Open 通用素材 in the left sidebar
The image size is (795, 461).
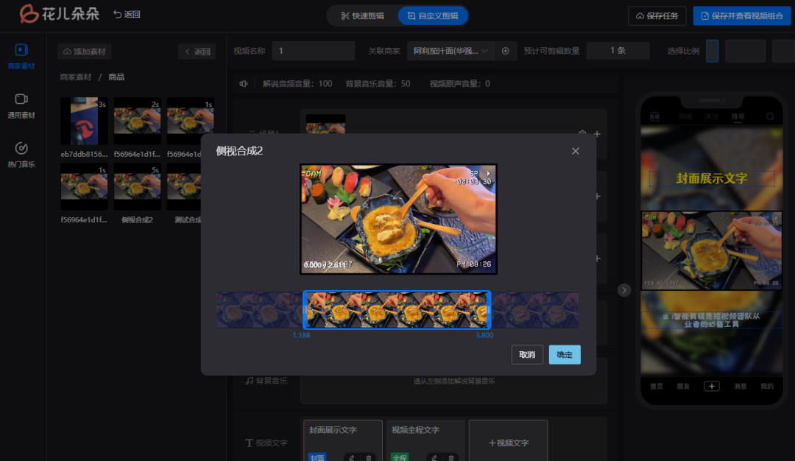[x=21, y=106]
